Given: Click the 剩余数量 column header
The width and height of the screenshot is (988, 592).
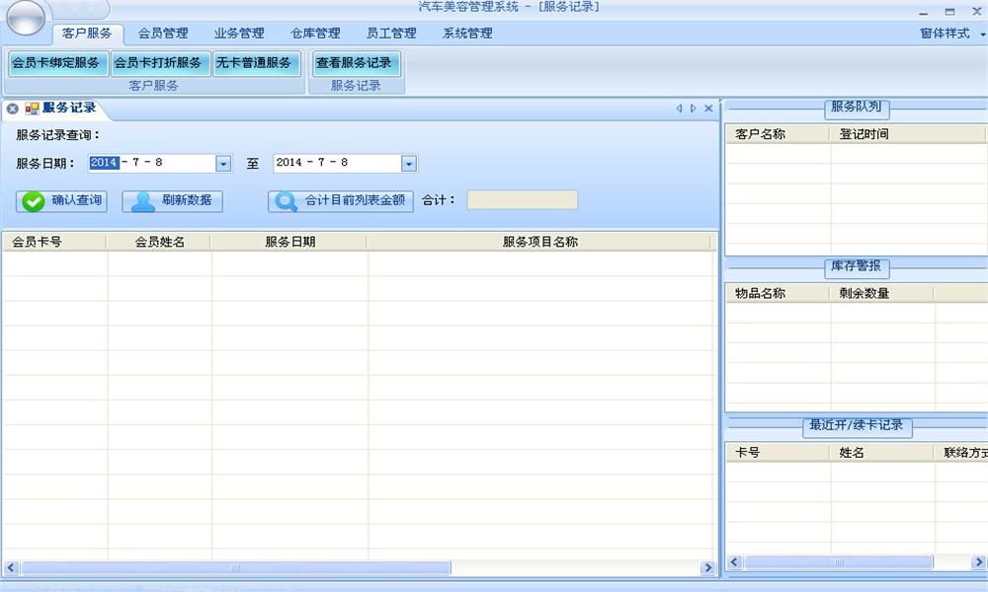Looking at the screenshot, I should [882, 293].
